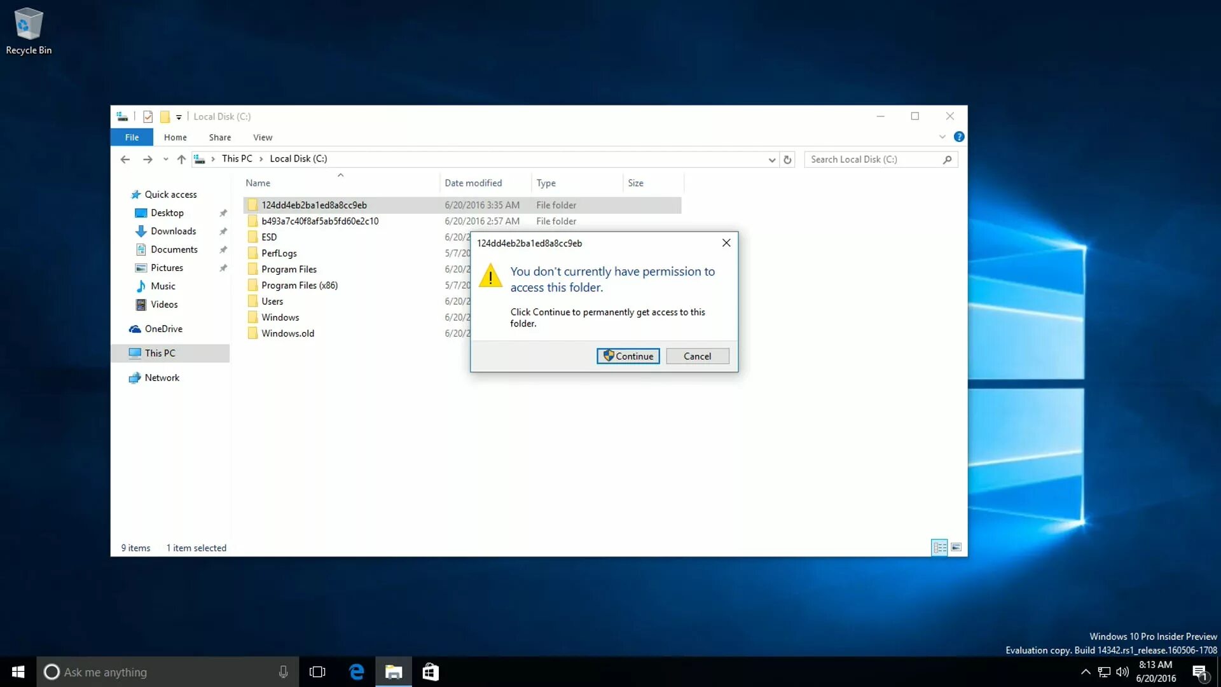The height and width of the screenshot is (687, 1221).
Task: Open Customize Quick Access Toolbar dropdown
Action: [x=179, y=117]
